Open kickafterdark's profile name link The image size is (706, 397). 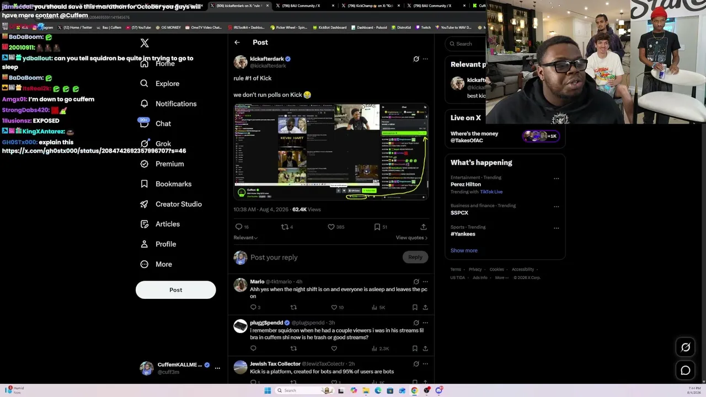pyautogui.click(x=267, y=58)
